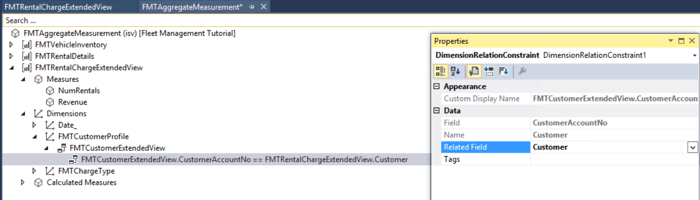700x200 pixels.
Task: Open the Properties window options menu arrow
Action: (671, 41)
